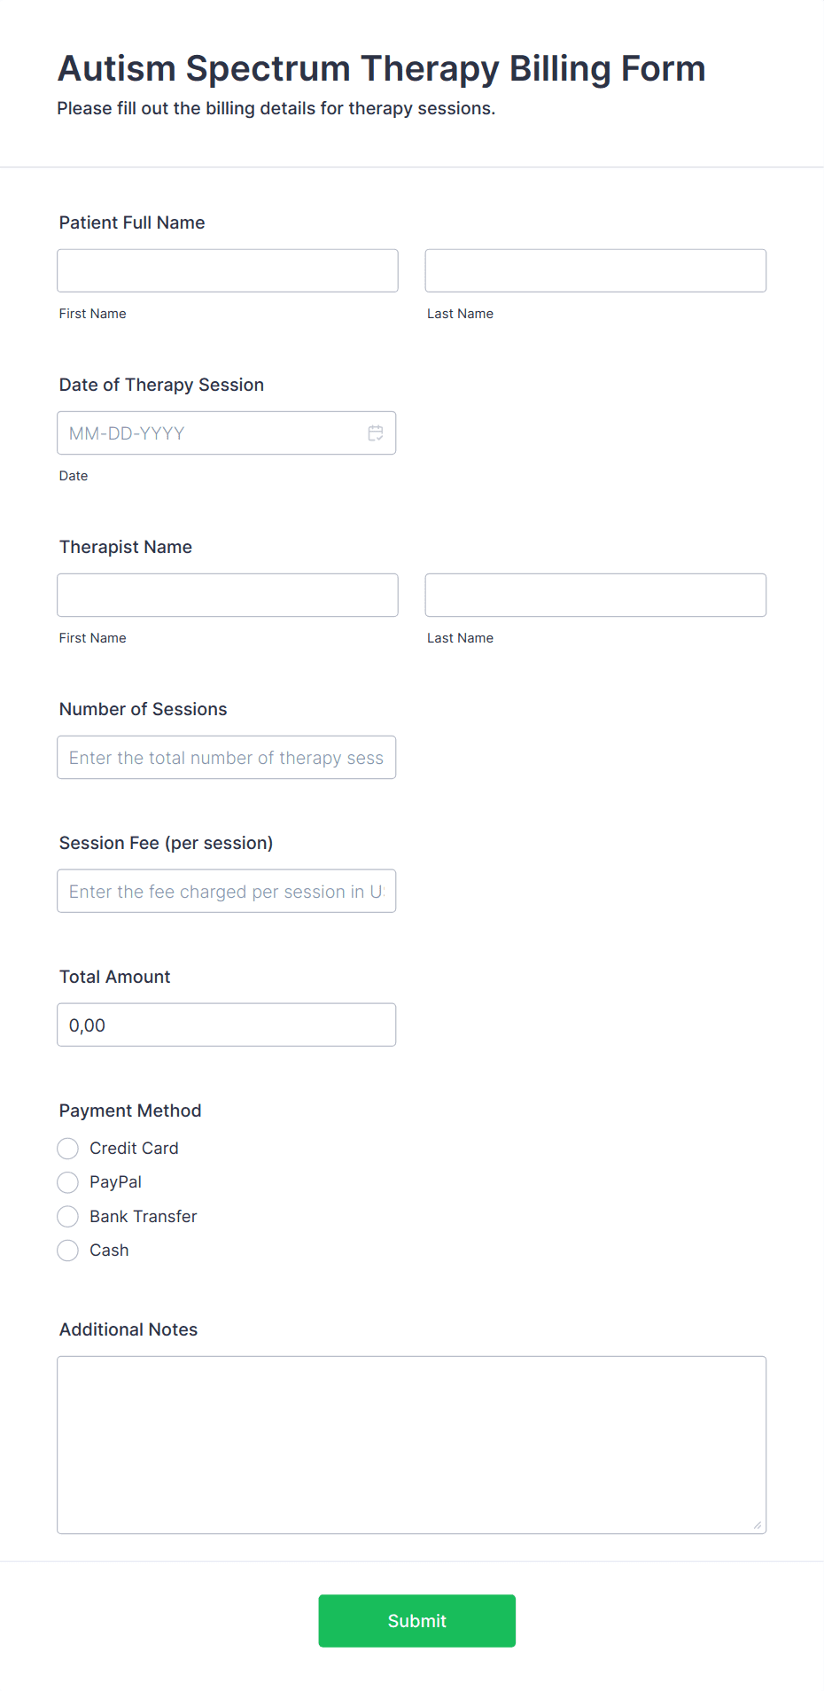The height and width of the screenshot is (1691, 824).
Task: Choose PayPal as payment method
Action: click(67, 1182)
